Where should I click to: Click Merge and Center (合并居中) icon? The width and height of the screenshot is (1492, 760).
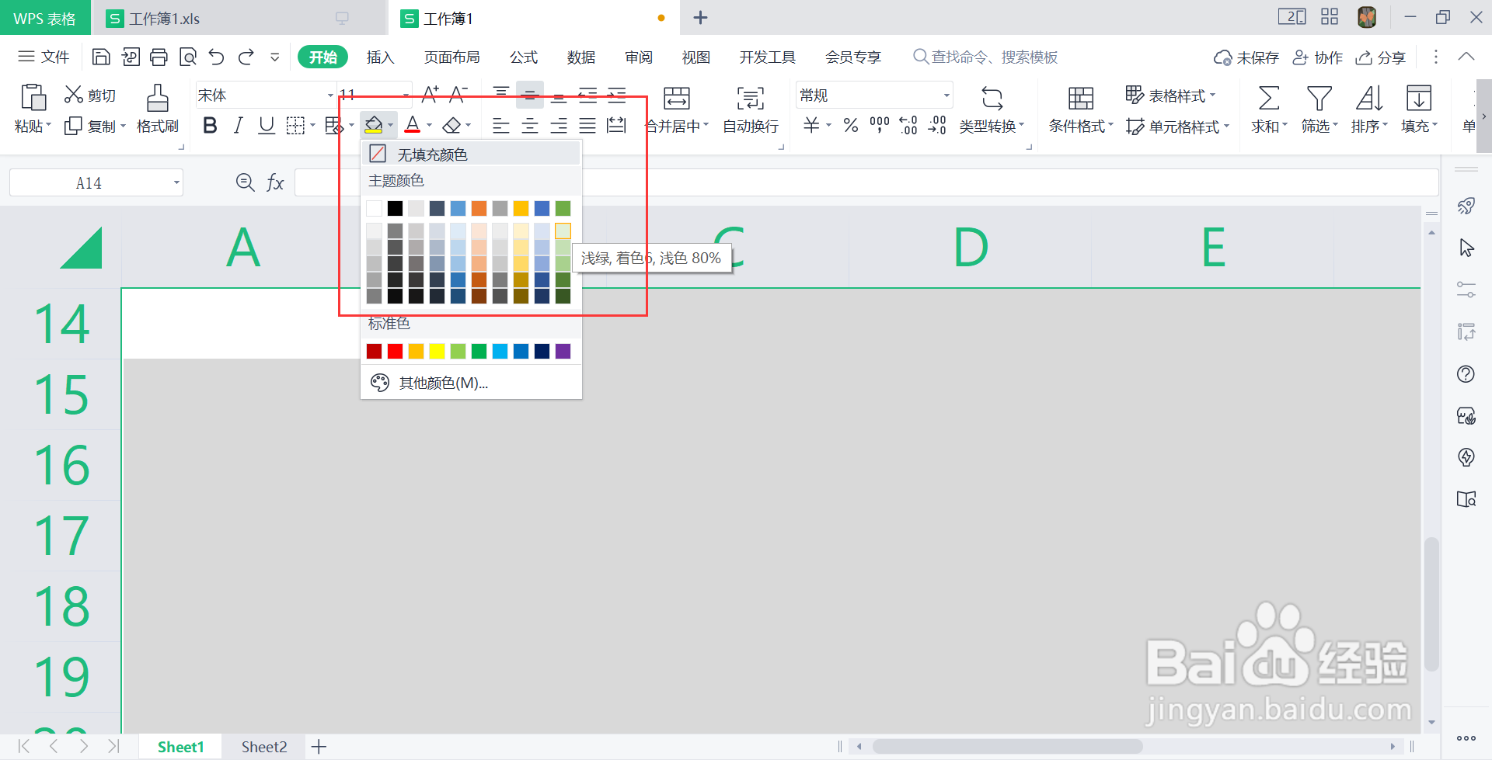[x=676, y=98]
